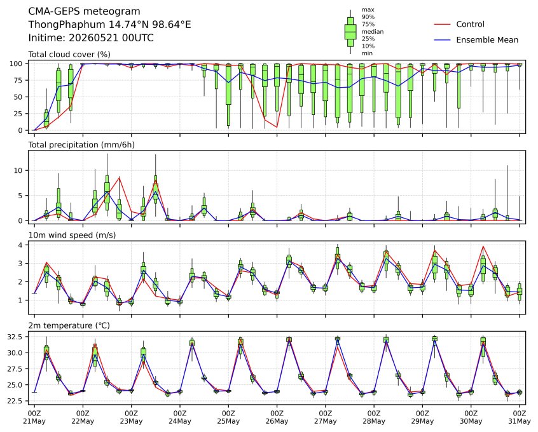The width and height of the screenshot is (538, 432).
Task: Select the Control legend label
Action: pos(470,24)
